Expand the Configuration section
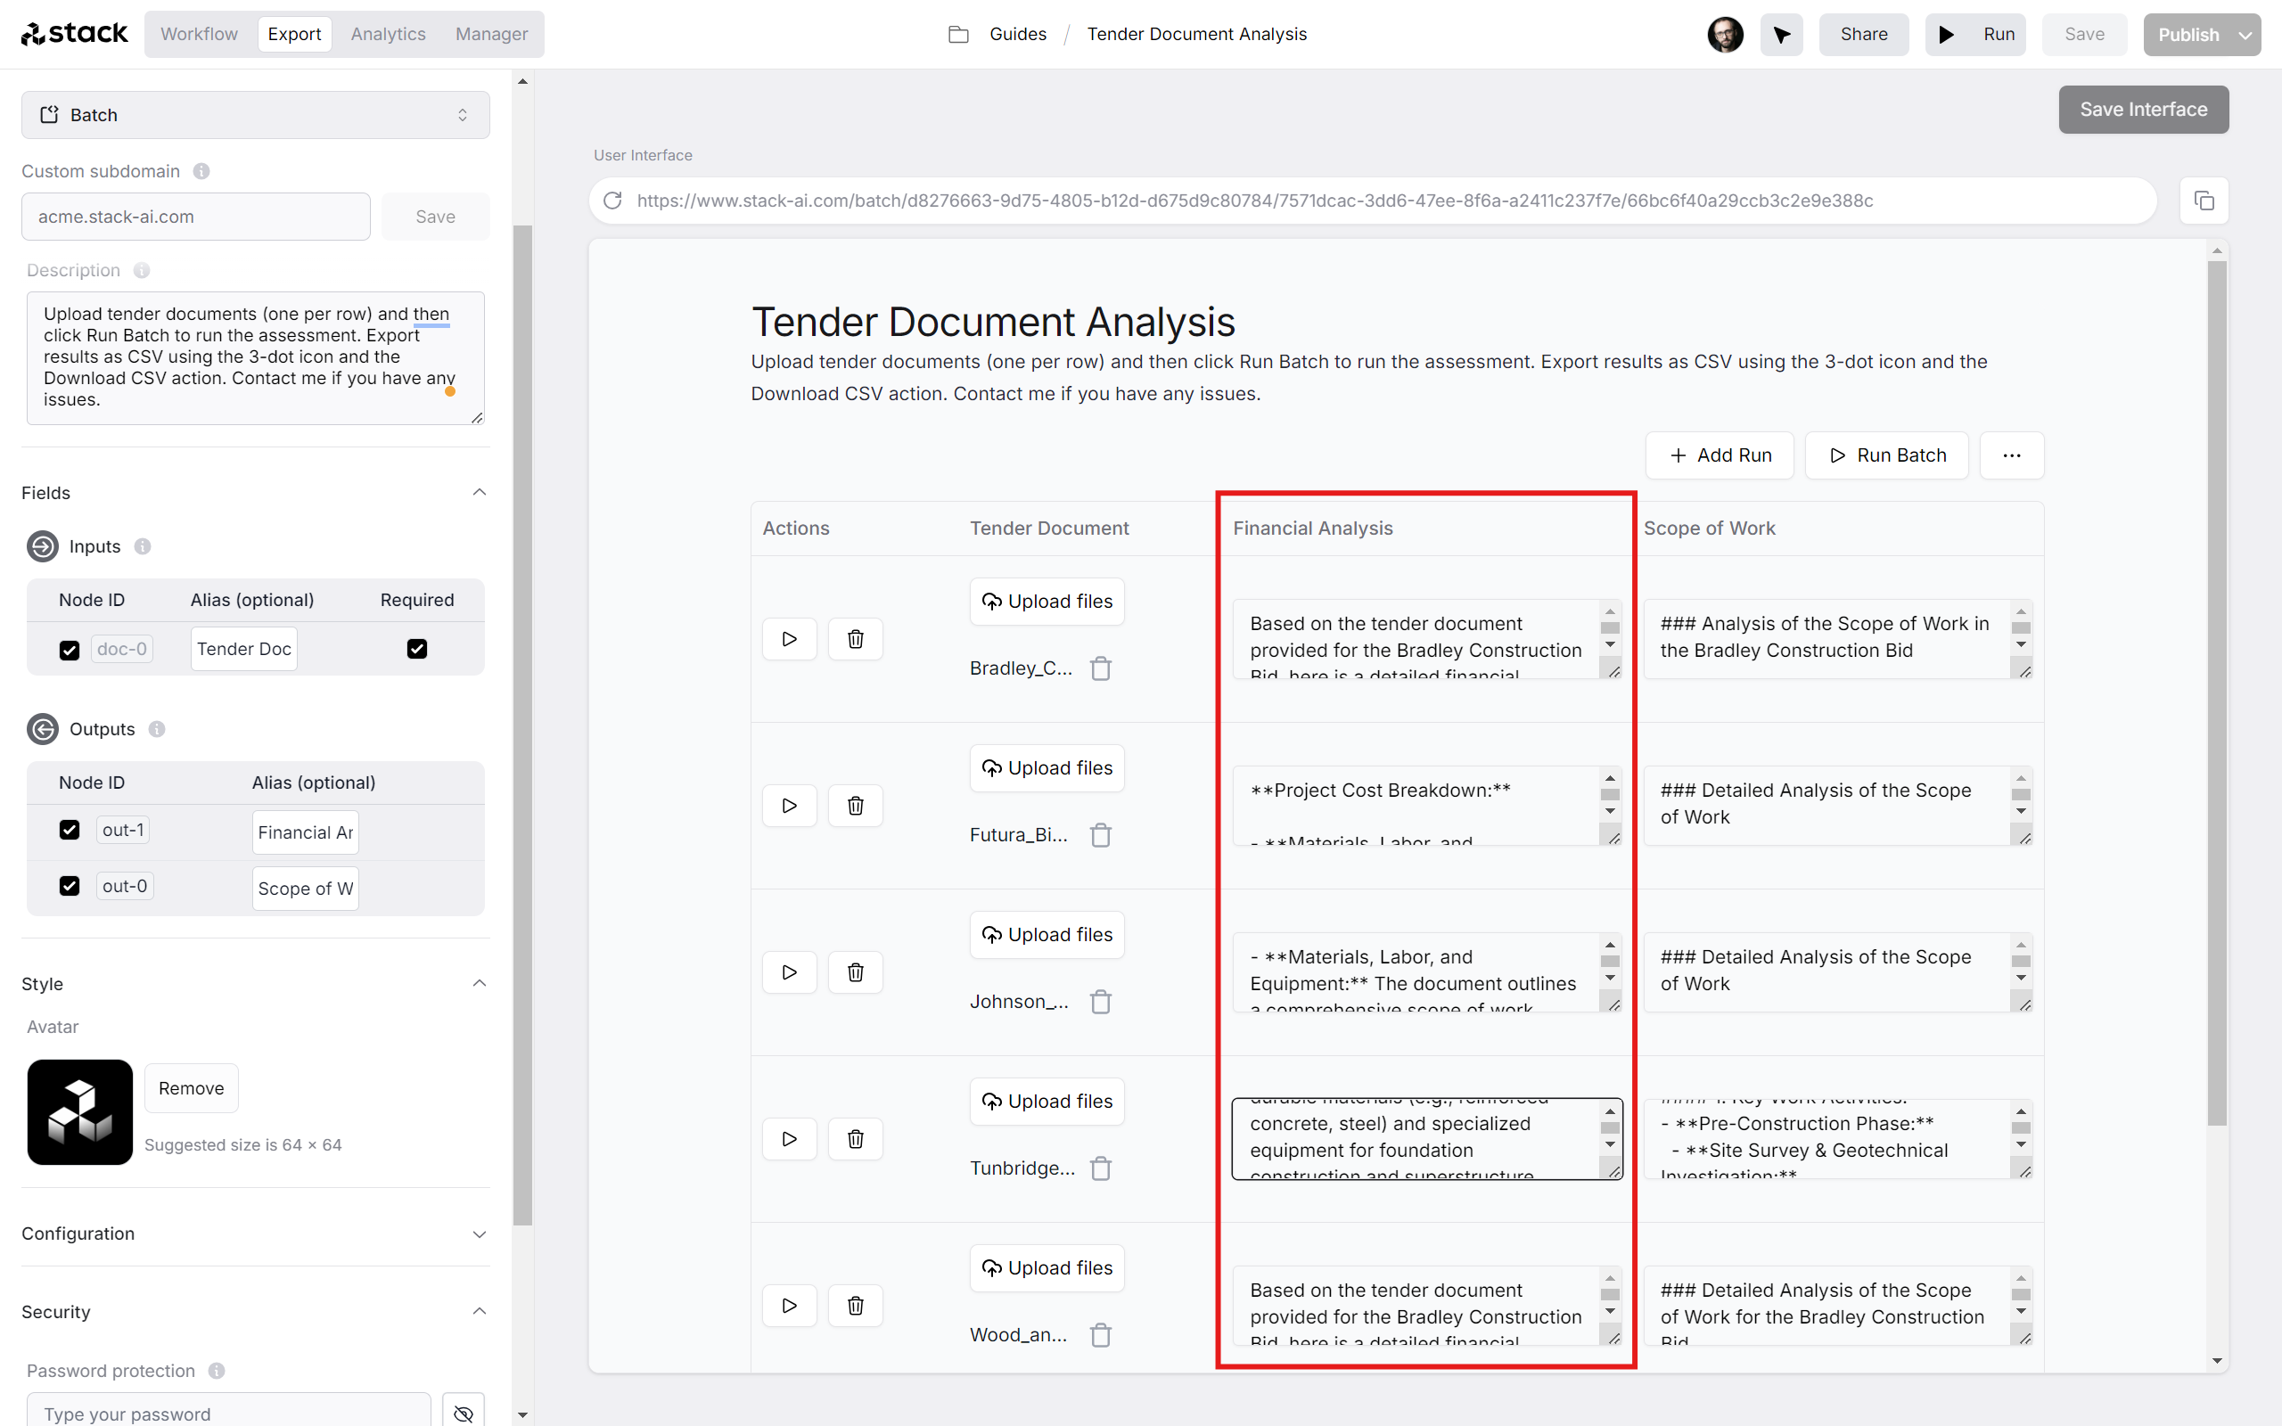Screen dimensions: 2282x1426 click(478, 1233)
